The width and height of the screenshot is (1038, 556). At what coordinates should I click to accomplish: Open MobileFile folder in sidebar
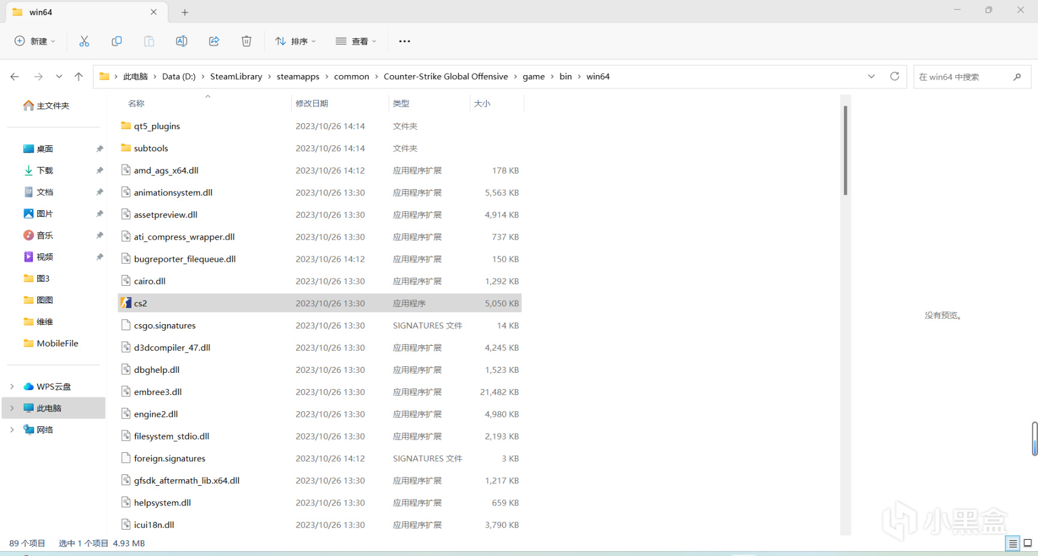(x=51, y=343)
